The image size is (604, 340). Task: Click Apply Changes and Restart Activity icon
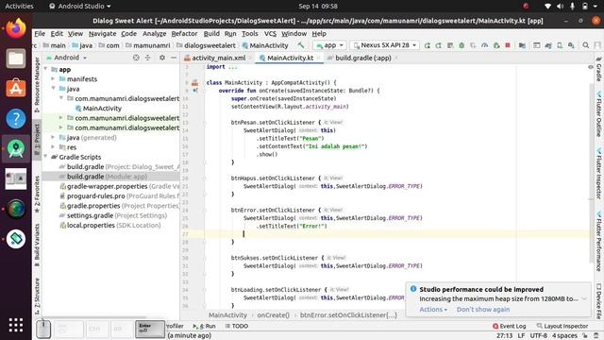click(438, 45)
